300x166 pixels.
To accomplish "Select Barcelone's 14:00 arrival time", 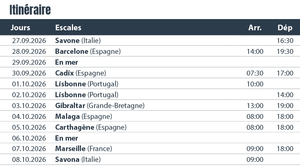I will [255, 51].
